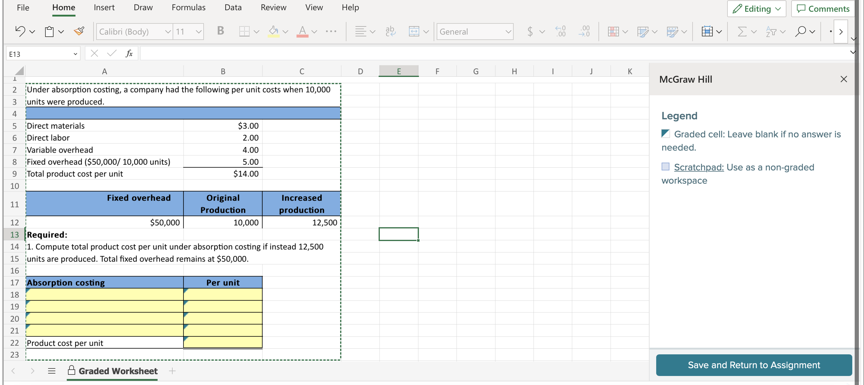Screen dimensions: 864x385
Task: Open more font options ellipsis
Action: point(331,32)
